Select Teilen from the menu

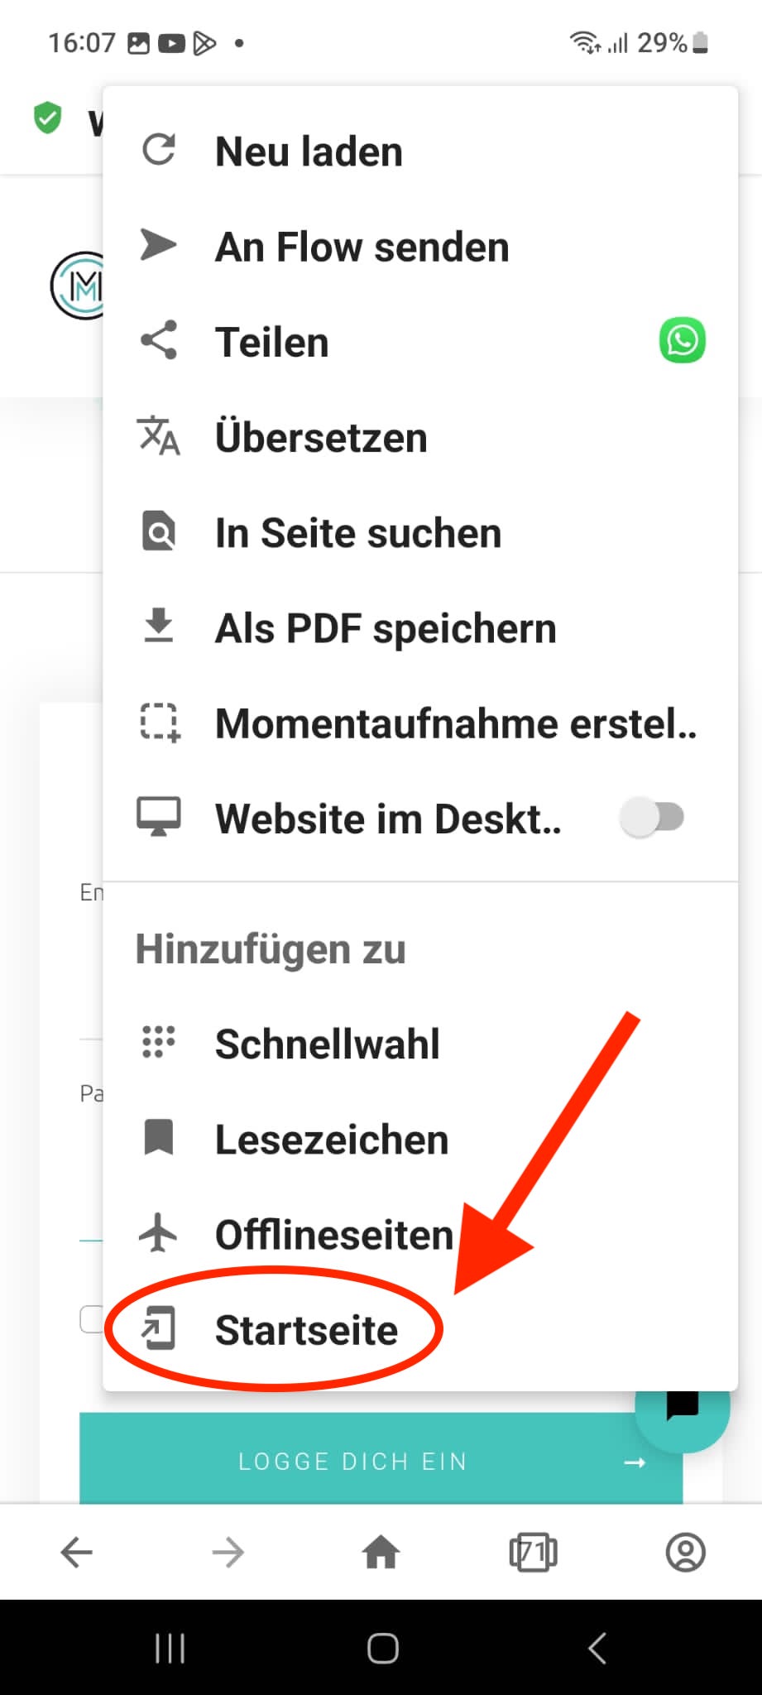[x=272, y=342]
